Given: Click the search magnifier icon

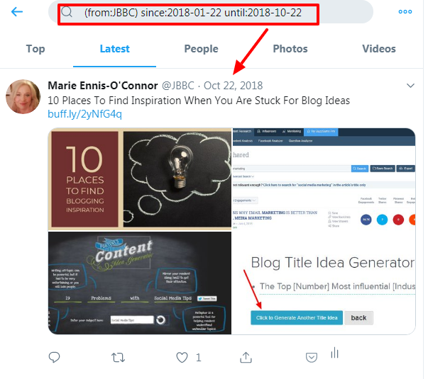Looking at the screenshot, I should point(67,12).
